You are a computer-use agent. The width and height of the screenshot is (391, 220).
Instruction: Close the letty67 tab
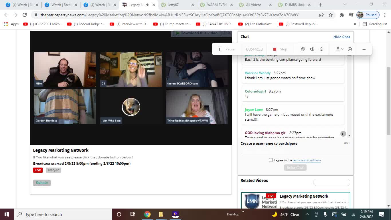click(x=192, y=5)
